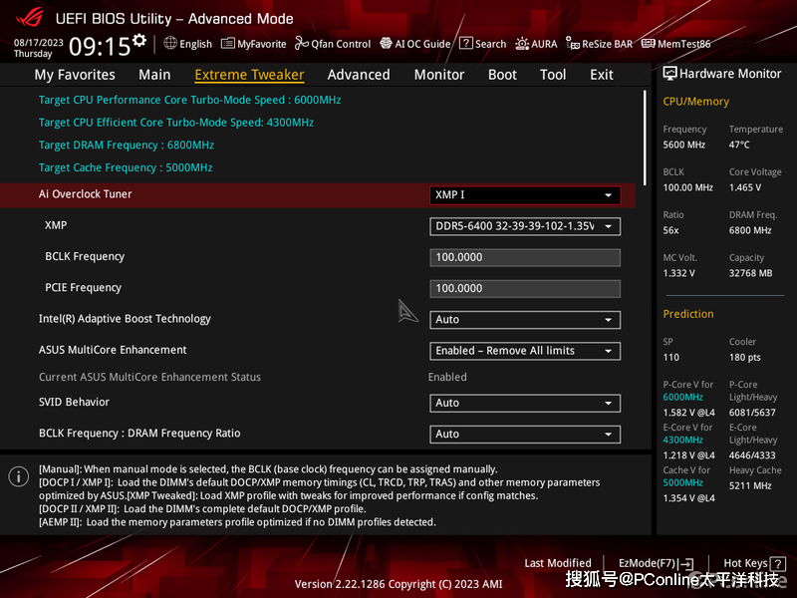Launch MemTest86
The width and height of the screenshot is (797, 598).
click(x=676, y=44)
